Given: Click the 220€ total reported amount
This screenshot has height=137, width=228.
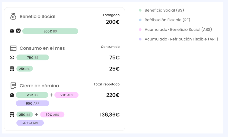Looking at the screenshot, I should pyautogui.click(x=113, y=95).
